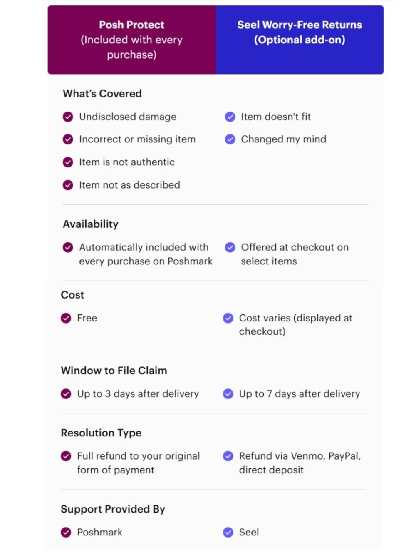
Task: Click the checkmark next to Incorrect or missing item
Action: [68, 139]
